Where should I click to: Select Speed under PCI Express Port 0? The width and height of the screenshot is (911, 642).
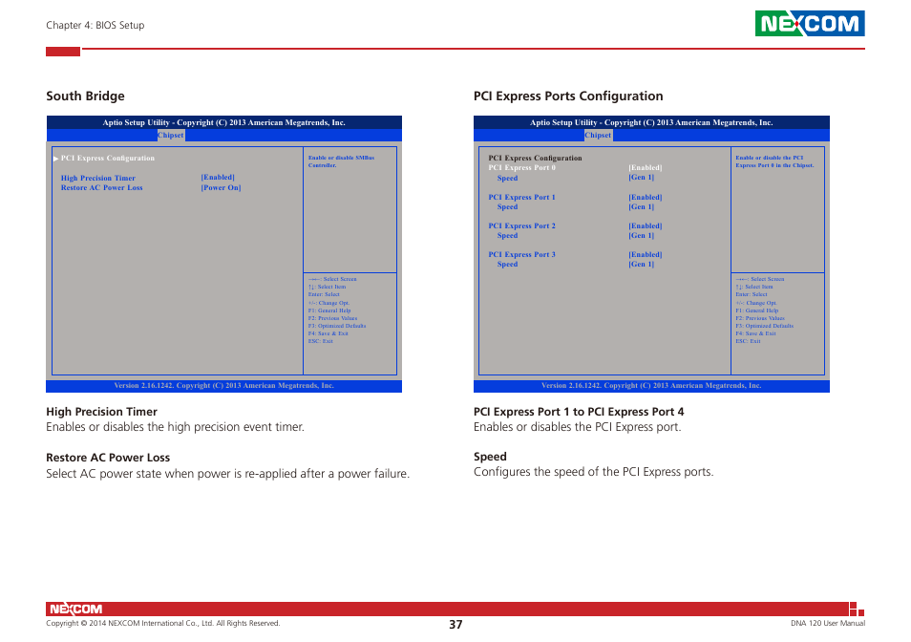point(507,178)
